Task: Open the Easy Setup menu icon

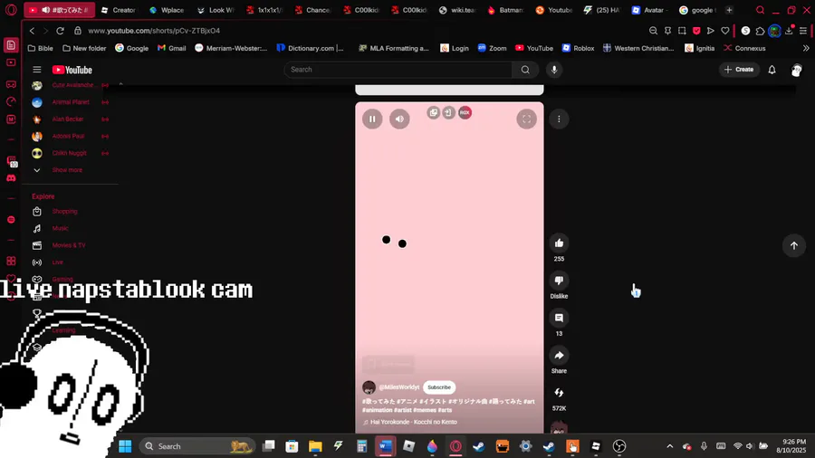Action: pyautogui.click(x=803, y=31)
